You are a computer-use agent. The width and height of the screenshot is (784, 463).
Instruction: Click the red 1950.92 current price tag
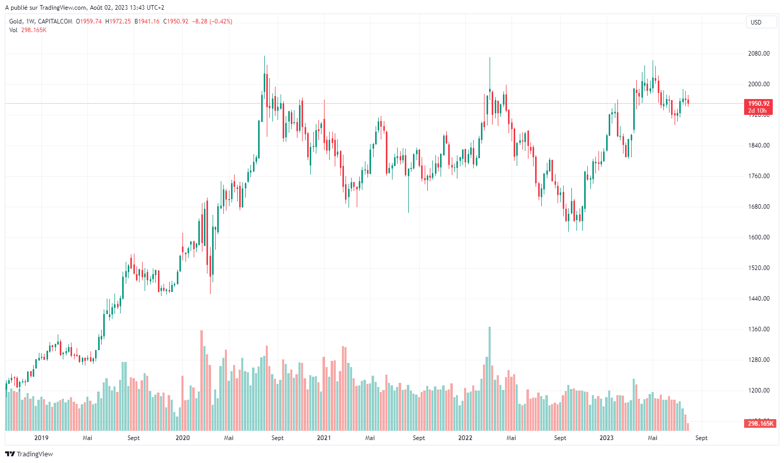pos(758,104)
